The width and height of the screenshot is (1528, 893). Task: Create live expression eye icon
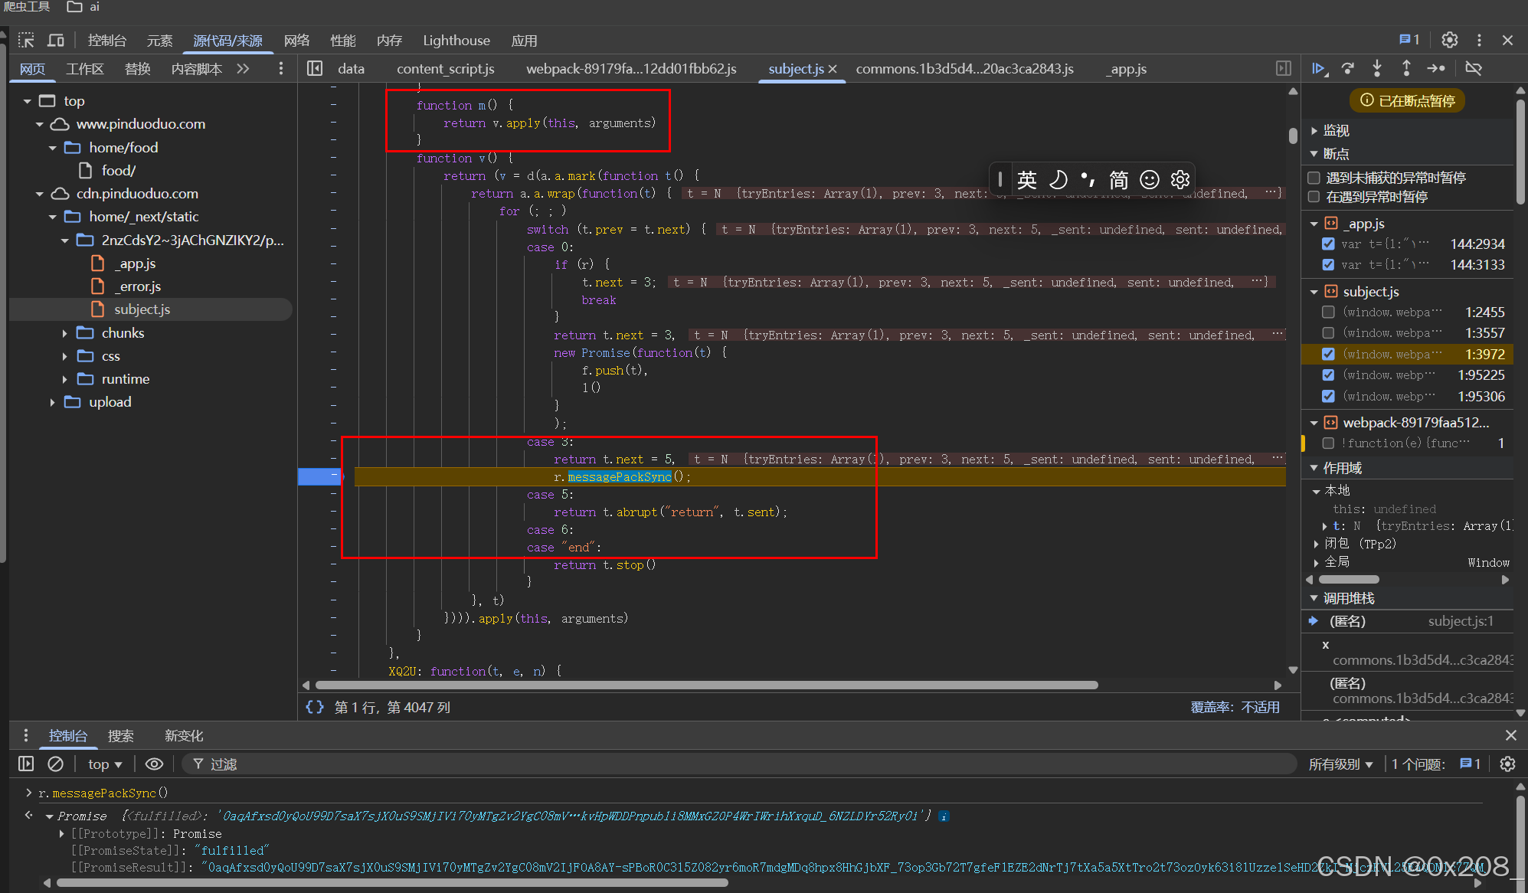click(154, 764)
